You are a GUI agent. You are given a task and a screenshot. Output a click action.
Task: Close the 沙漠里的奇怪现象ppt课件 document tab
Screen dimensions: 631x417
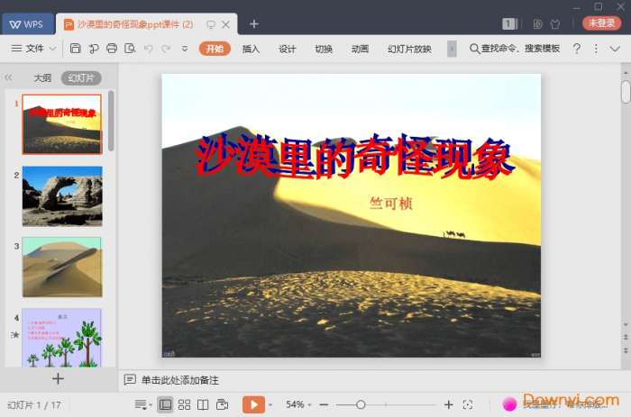[226, 24]
